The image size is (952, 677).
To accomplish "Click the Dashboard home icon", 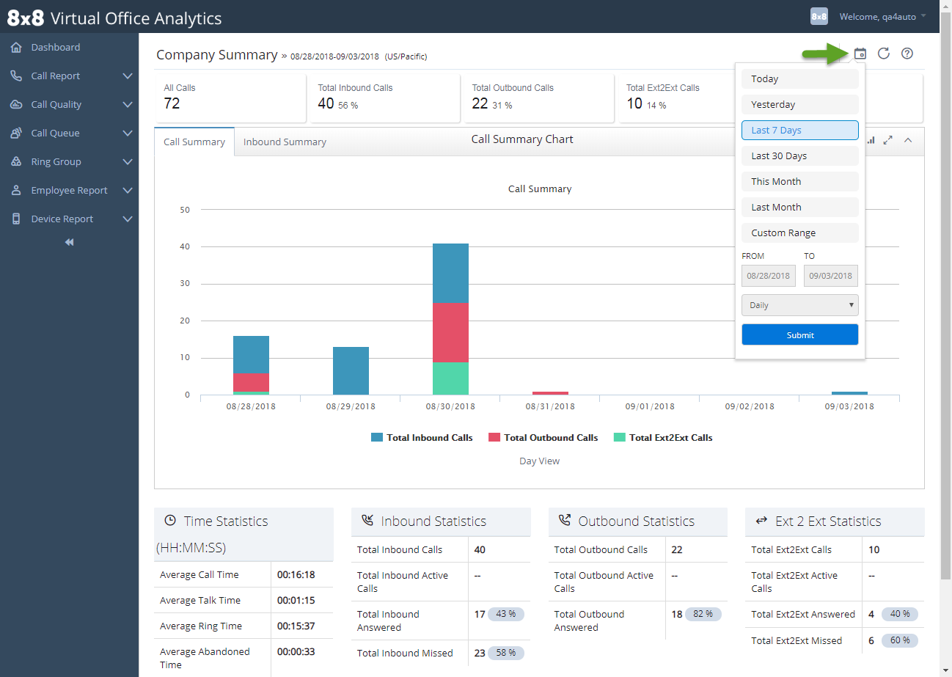I will (15, 47).
